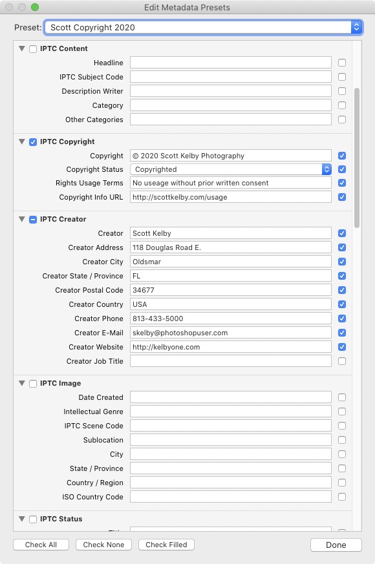Uncheck the Creator Country checkbox
375x564 pixels.
pos(342,304)
